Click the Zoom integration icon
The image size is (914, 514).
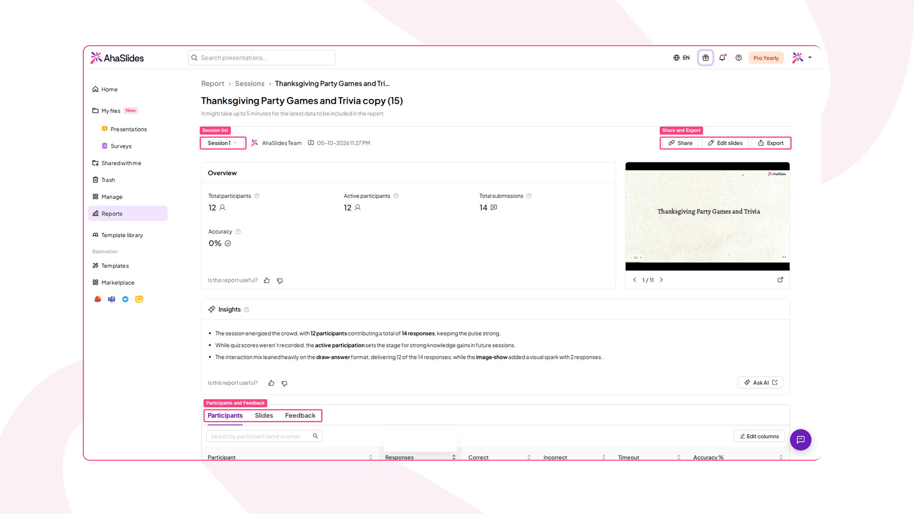coord(125,299)
